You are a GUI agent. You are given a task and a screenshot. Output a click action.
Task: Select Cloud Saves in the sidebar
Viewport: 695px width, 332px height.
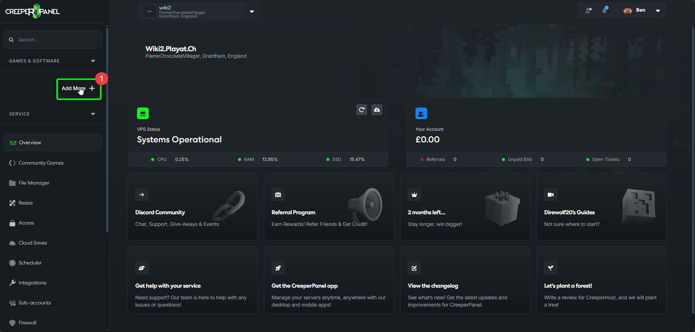[33, 243]
